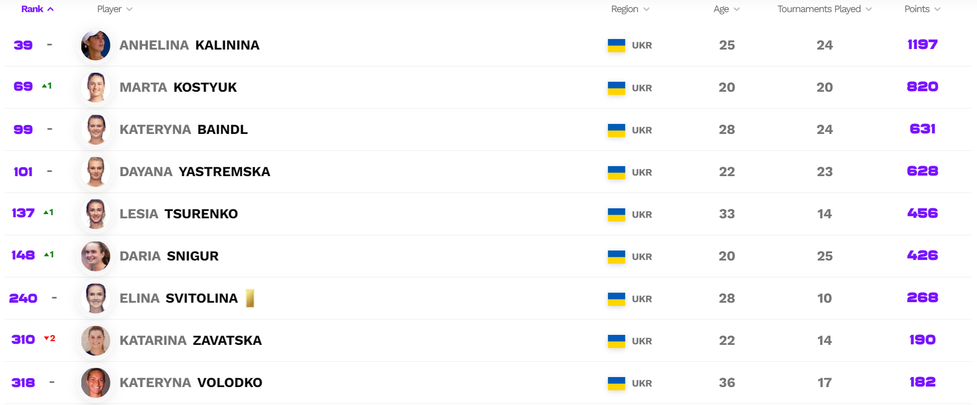Click Daria Snigur's profile photo
The height and width of the screenshot is (405, 977).
[96, 256]
